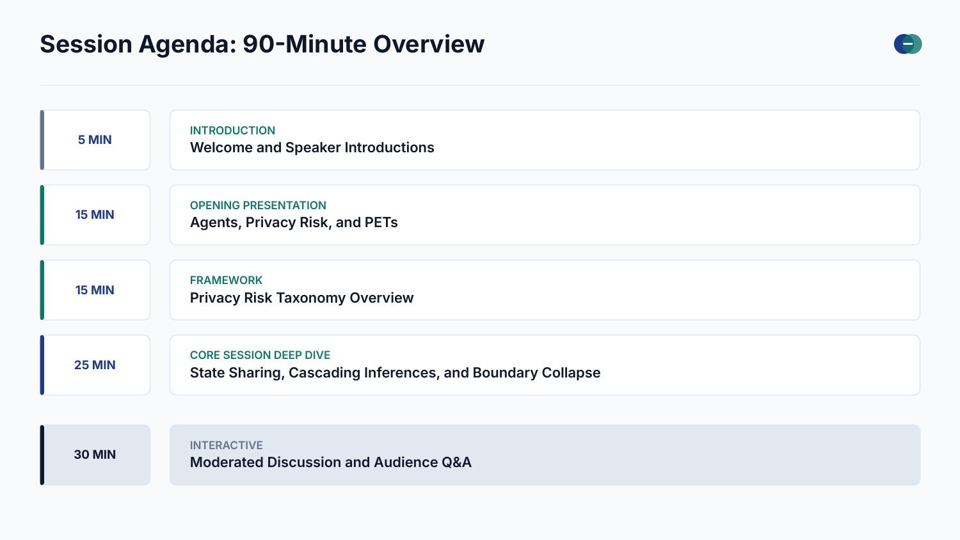Viewport: 960px width, 540px height.
Task: Select the 'INTRODUCTION' label
Action: tap(232, 131)
